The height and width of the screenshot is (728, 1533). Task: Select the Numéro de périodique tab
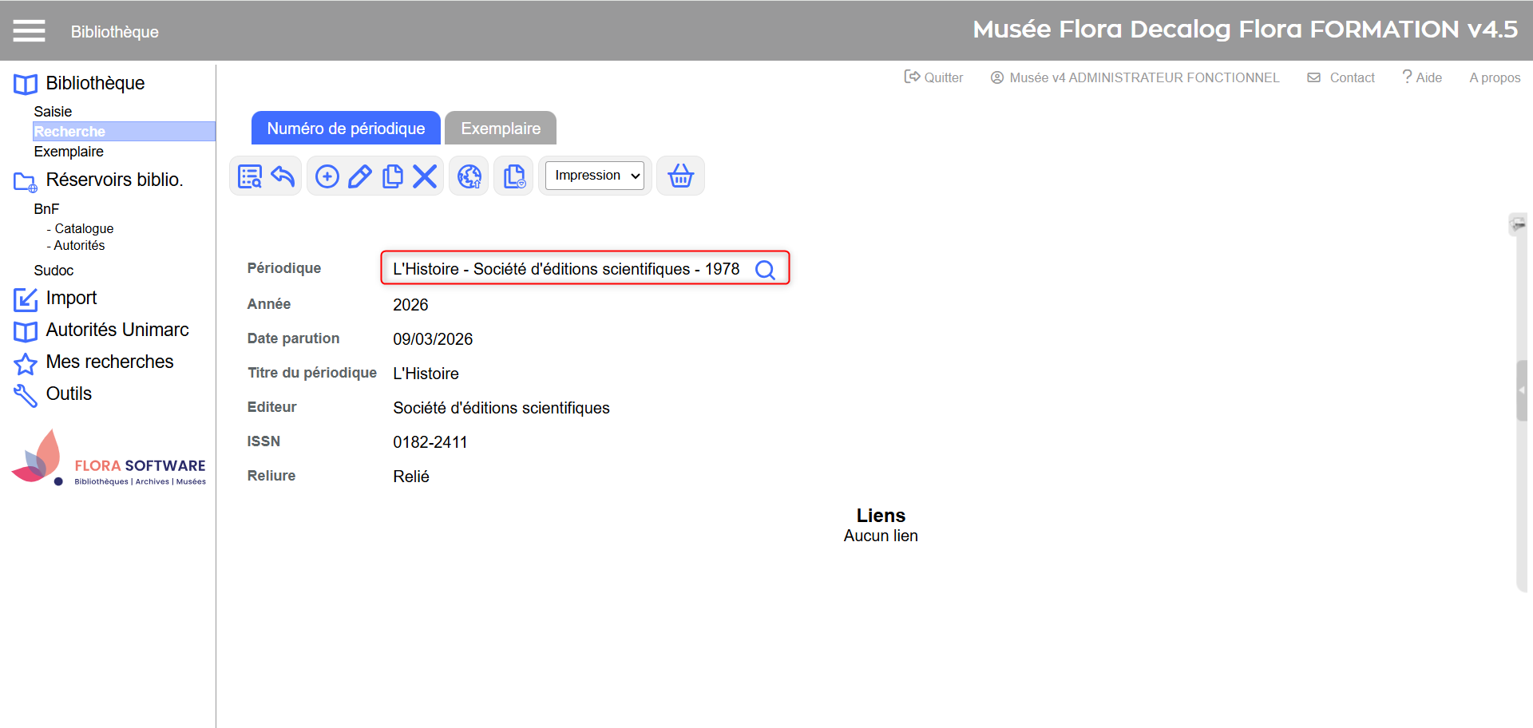click(x=346, y=129)
